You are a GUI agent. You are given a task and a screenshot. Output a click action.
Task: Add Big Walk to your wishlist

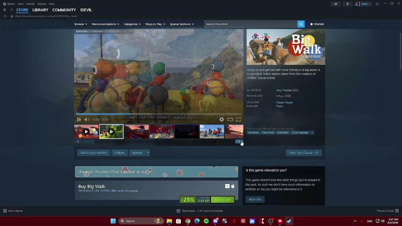(x=94, y=153)
